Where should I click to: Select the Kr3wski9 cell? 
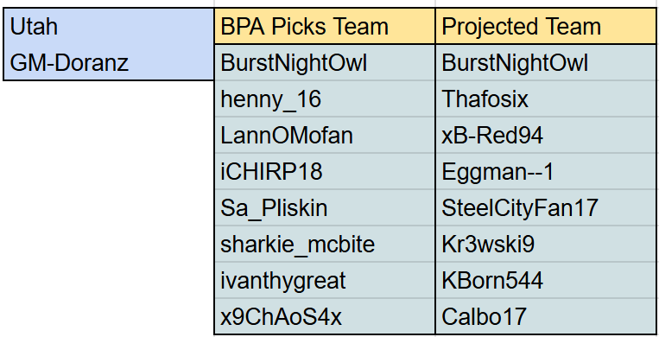pyautogui.click(x=546, y=244)
